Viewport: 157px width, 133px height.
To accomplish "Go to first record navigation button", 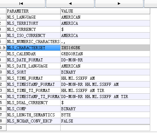I will [x=21, y=4].
